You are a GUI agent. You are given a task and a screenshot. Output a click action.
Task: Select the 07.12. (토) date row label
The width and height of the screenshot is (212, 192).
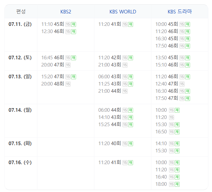click(x=20, y=58)
